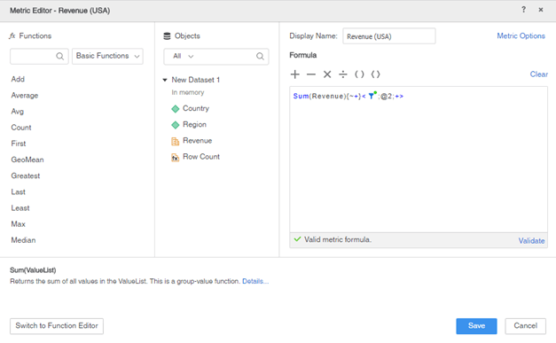Select the Greatest function
Viewport: 556px width, 343px height.
tap(26, 175)
